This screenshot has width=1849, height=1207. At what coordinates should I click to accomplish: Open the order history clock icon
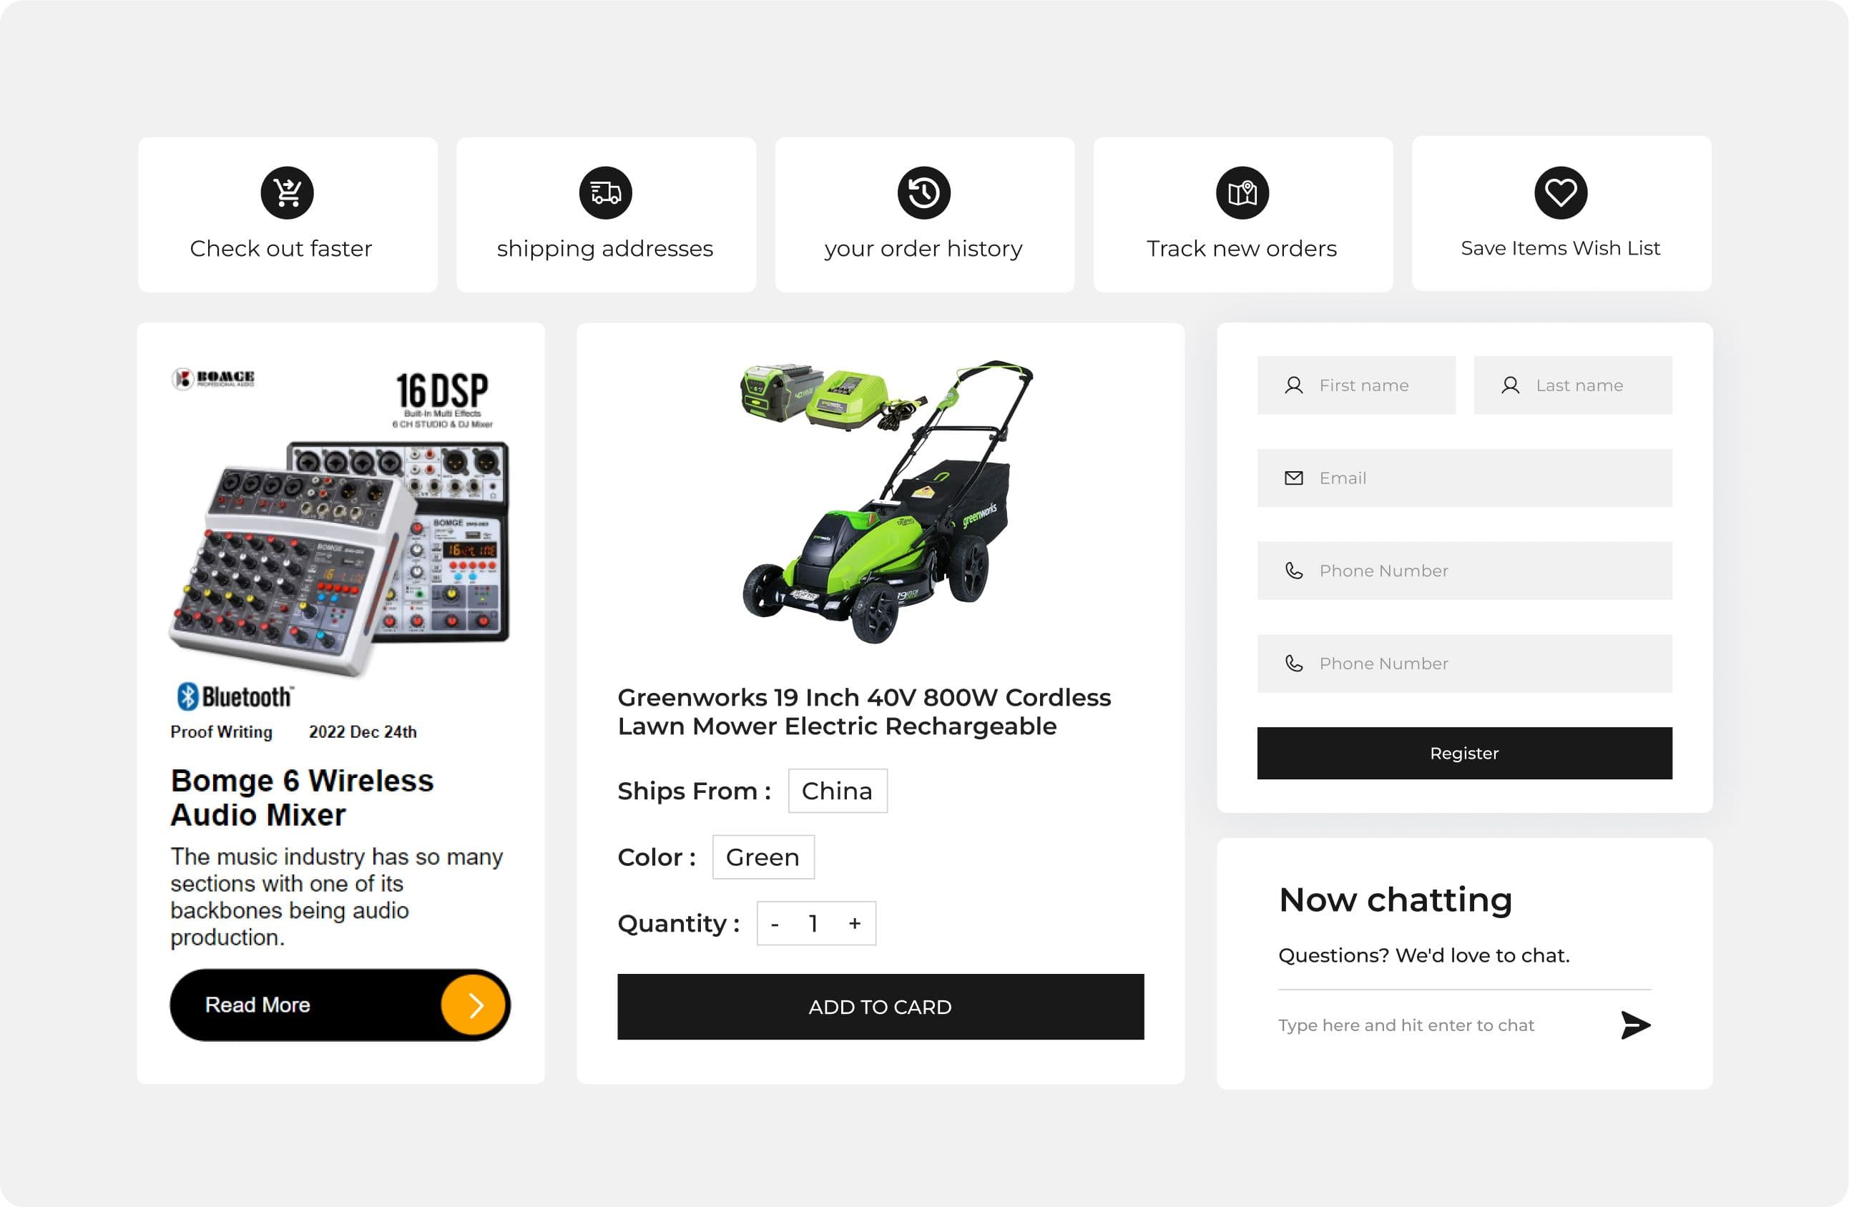pyautogui.click(x=923, y=192)
